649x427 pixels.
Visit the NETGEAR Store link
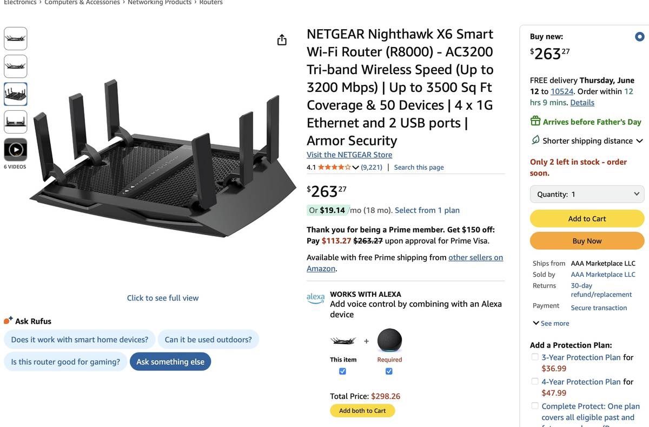349,155
